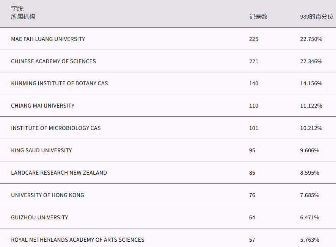Click the record count 95
Image resolution: width=336 pixels, height=247 pixels.
point(252,150)
